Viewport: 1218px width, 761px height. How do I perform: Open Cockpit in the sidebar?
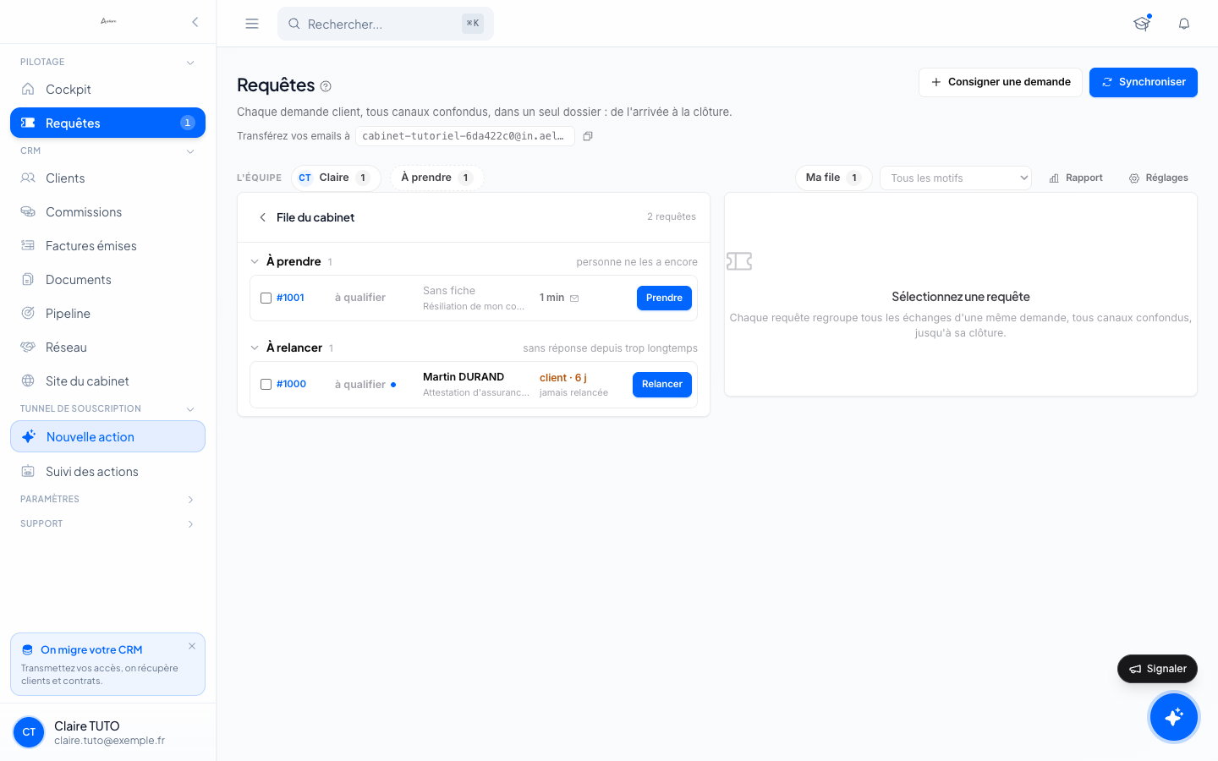click(x=107, y=90)
